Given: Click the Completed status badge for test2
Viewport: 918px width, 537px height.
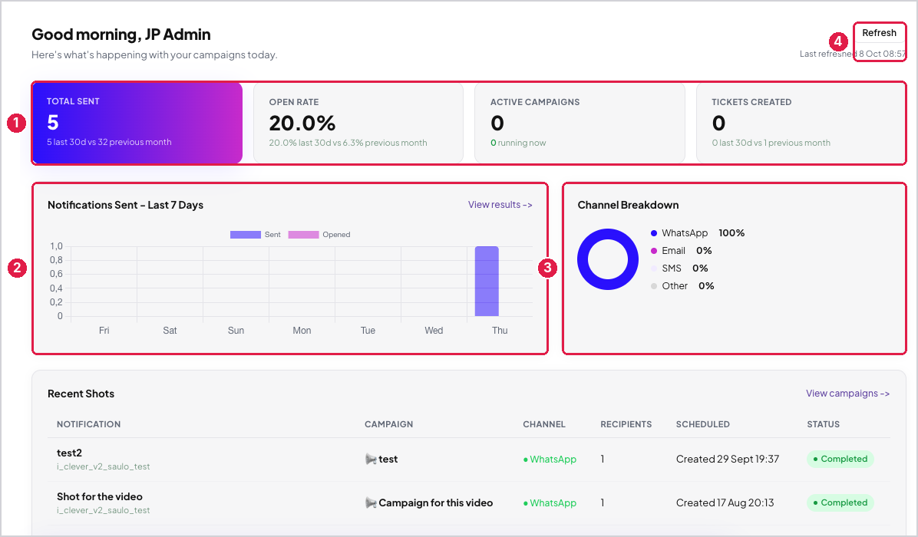Looking at the screenshot, I should pos(840,460).
